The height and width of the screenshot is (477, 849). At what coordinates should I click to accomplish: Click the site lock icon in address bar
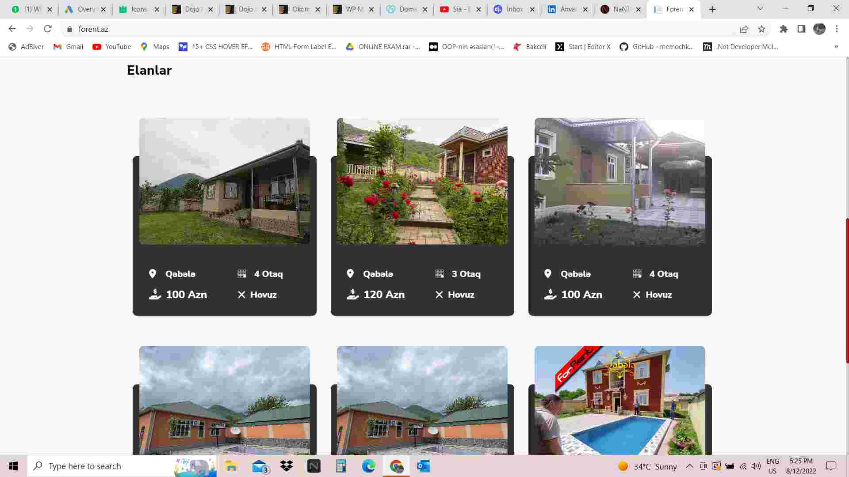coord(69,29)
